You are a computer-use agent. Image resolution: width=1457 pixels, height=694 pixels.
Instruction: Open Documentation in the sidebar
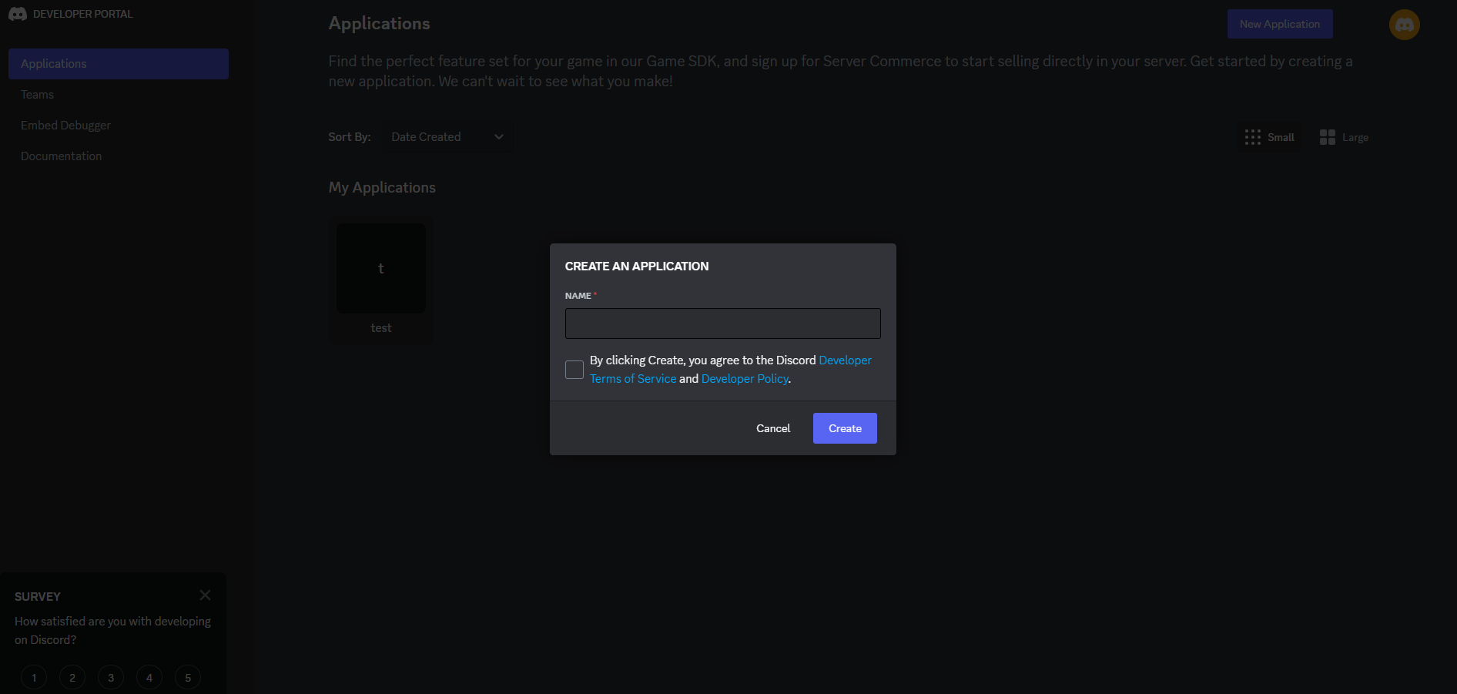coord(119,156)
